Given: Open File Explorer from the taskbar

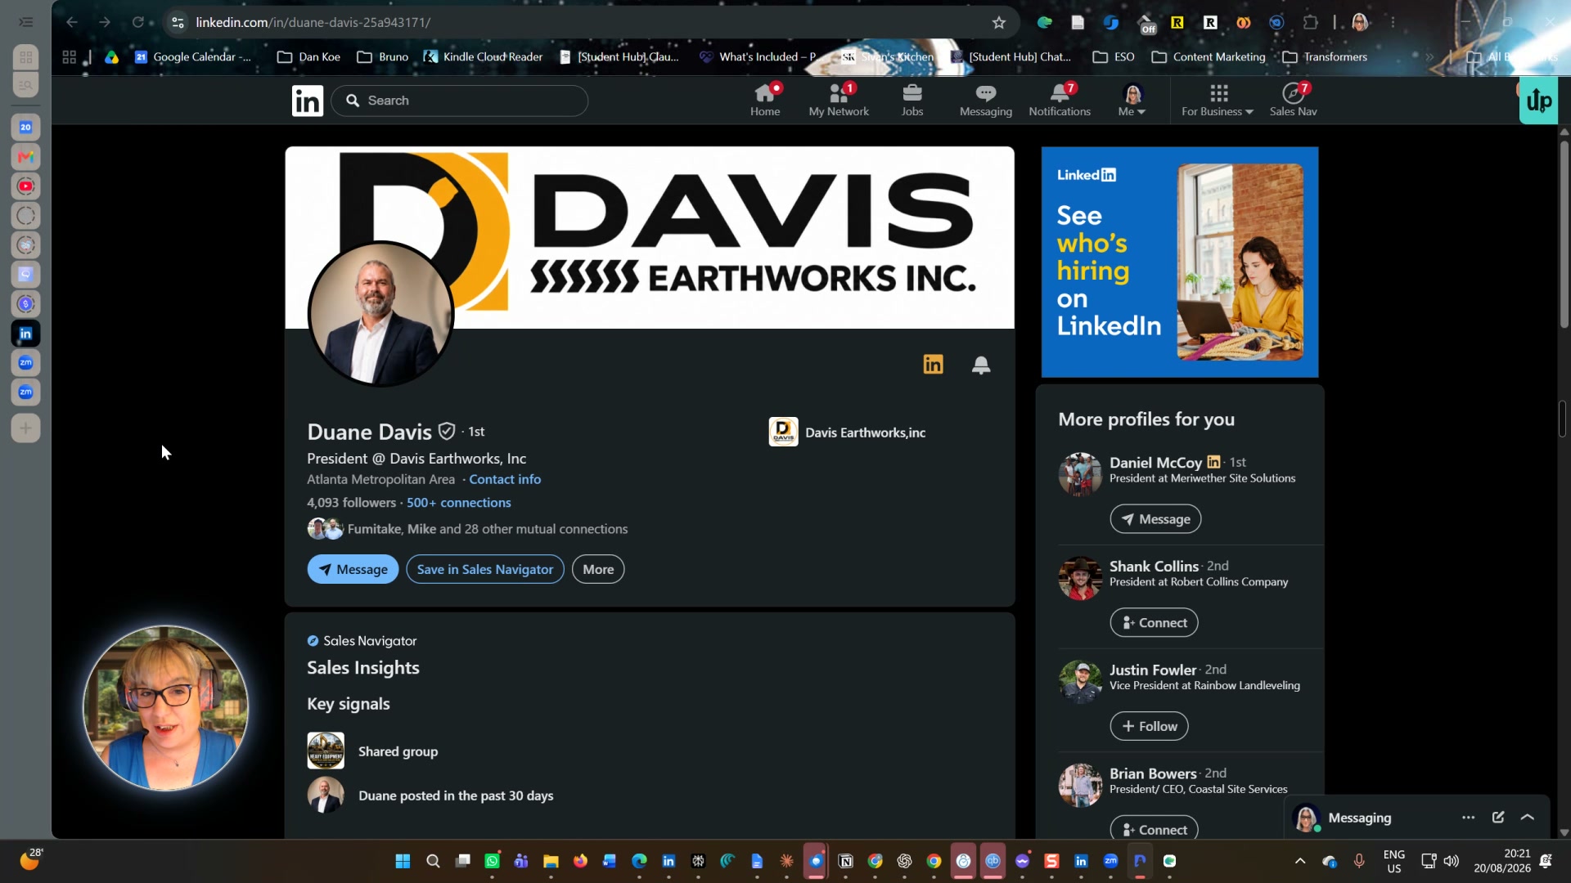Looking at the screenshot, I should (551, 861).
